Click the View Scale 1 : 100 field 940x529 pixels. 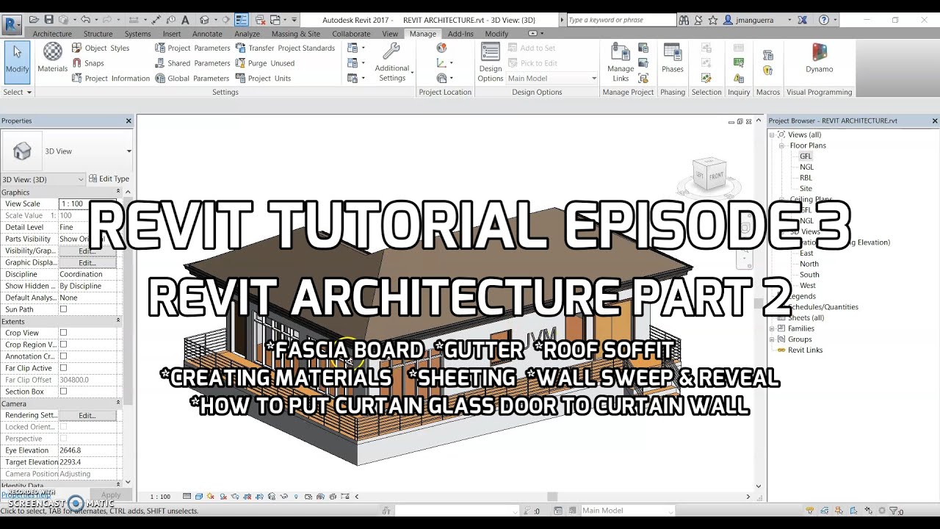pos(87,204)
